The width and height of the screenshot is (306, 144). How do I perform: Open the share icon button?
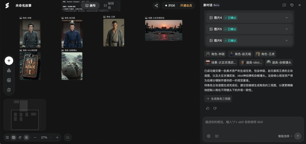[156, 5]
